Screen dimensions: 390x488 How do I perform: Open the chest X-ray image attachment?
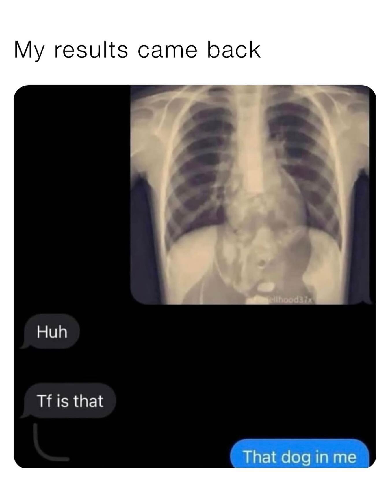pyautogui.click(x=251, y=195)
